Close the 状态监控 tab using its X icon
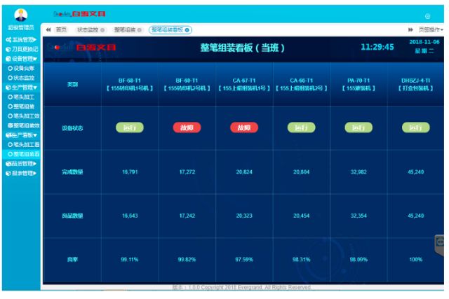The width and height of the screenshot is (449, 299). pyautogui.click(x=102, y=30)
